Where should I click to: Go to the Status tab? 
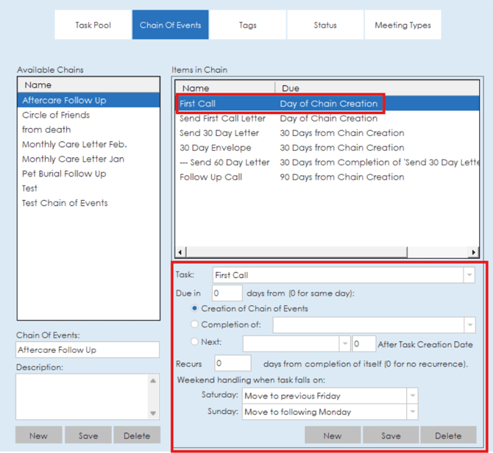tap(324, 25)
